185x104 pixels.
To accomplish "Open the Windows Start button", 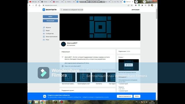I will point(30,102).
